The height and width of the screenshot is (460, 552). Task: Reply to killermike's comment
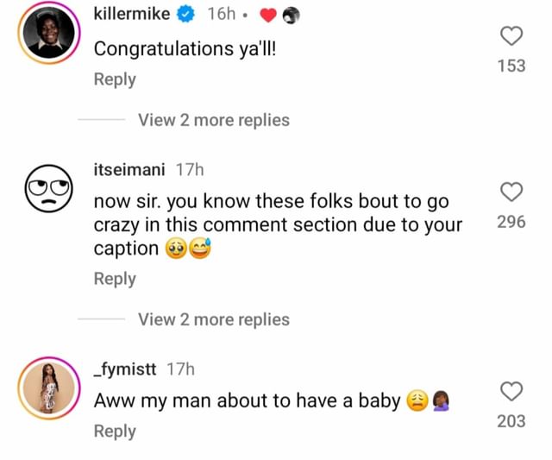(x=115, y=79)
